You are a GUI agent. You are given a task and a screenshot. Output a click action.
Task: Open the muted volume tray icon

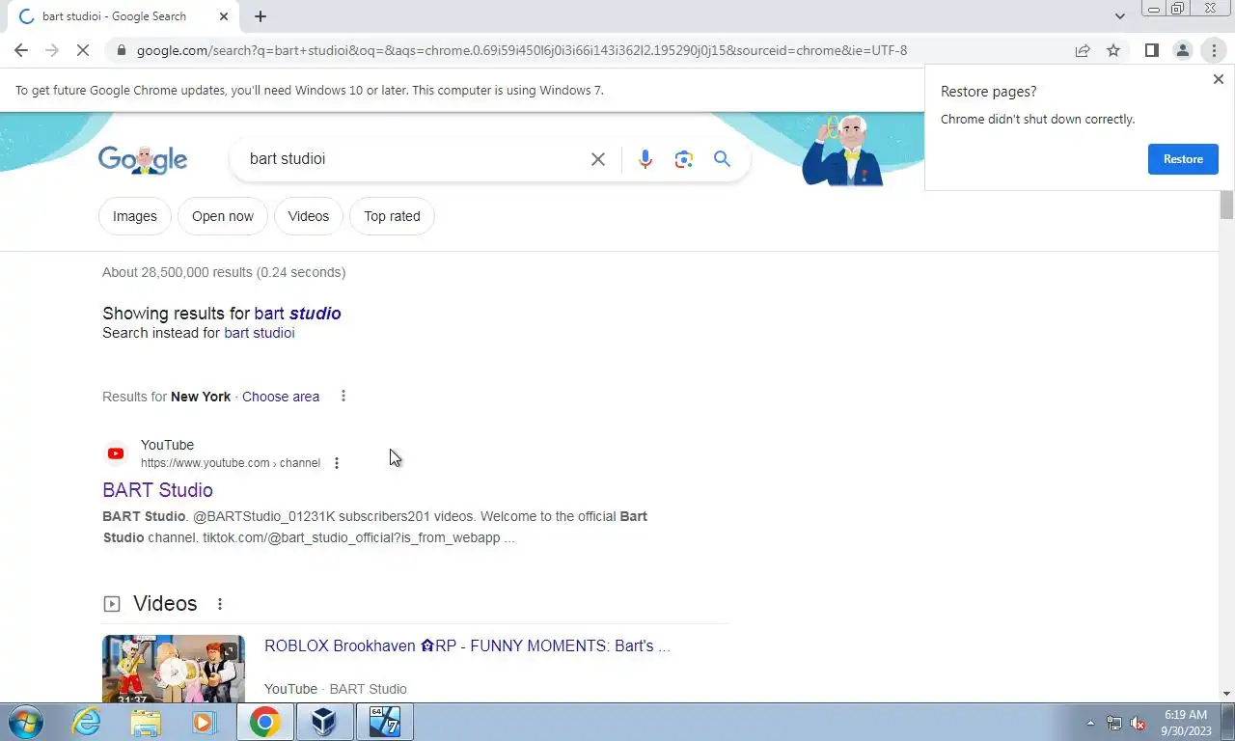click(1138, 723)
